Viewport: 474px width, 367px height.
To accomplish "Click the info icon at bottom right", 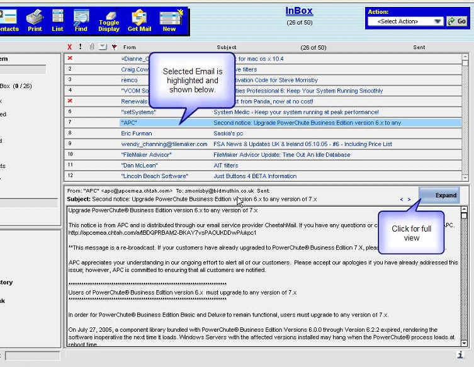I will [460, 354].
